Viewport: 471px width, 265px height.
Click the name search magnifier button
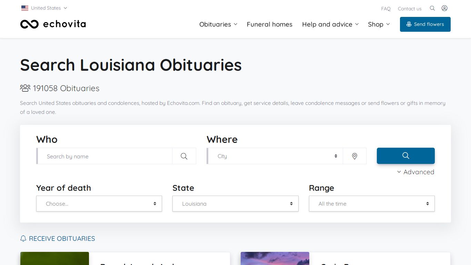point(184,156)
